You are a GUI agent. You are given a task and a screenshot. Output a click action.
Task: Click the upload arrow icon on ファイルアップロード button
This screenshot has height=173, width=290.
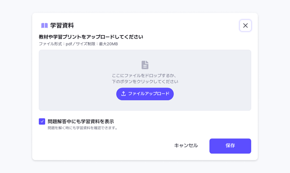123,94
